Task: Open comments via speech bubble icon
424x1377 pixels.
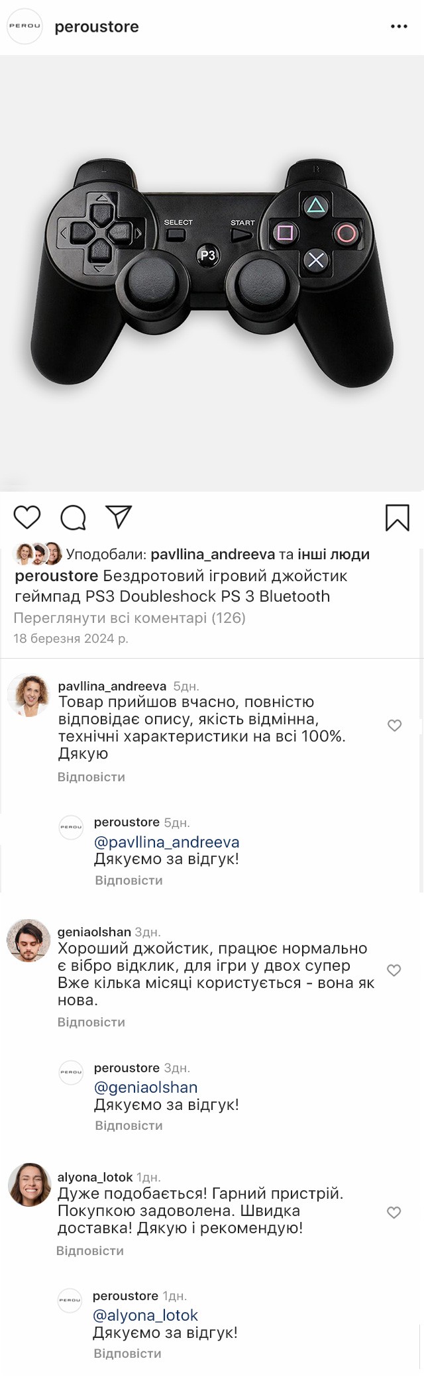Action: pyautogui.click(x=73, y=518)
